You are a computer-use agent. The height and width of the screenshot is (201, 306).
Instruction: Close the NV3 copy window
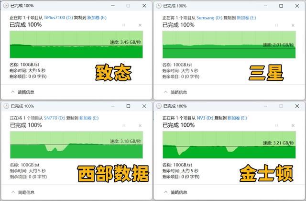(297, 106)
